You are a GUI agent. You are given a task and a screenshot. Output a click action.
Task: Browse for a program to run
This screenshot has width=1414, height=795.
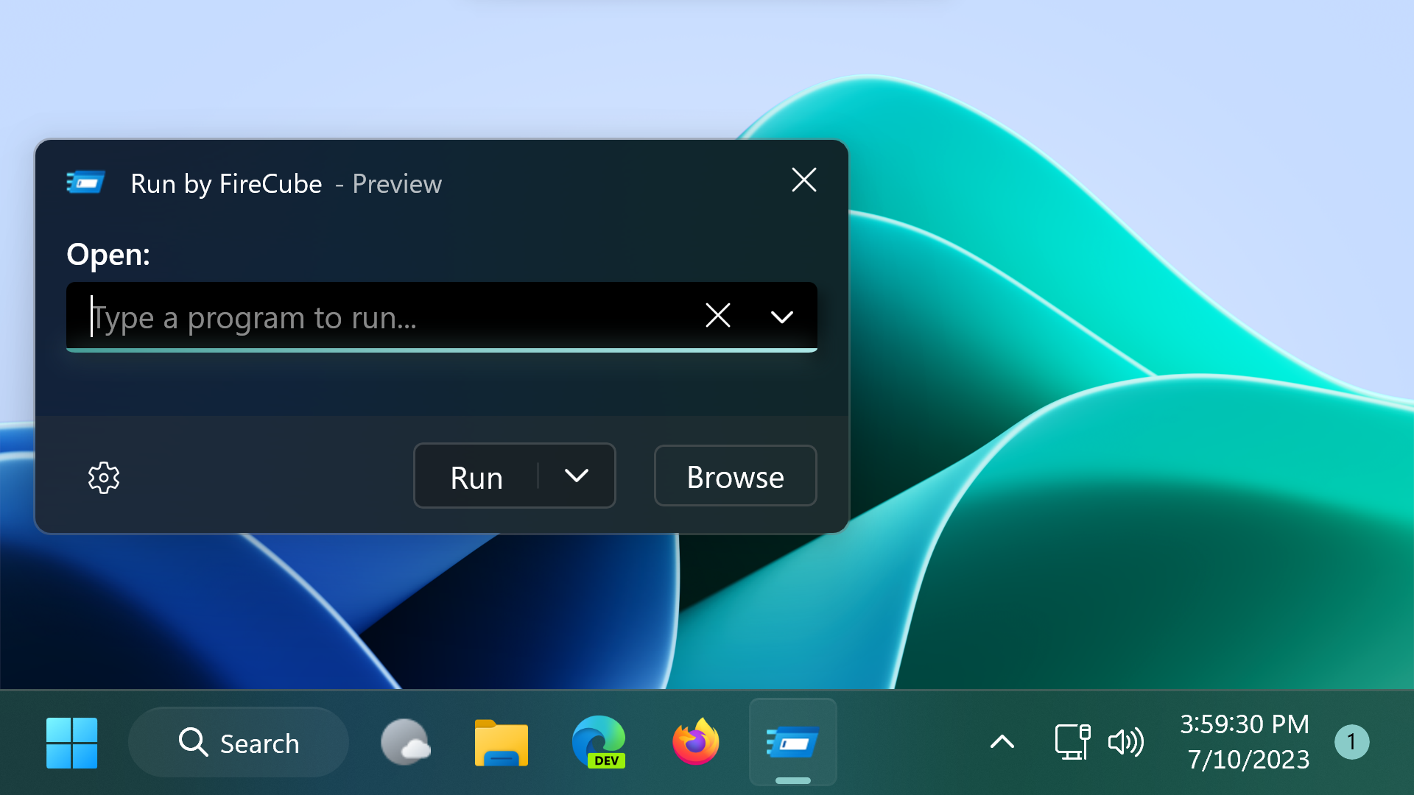(x=734, y=476)
